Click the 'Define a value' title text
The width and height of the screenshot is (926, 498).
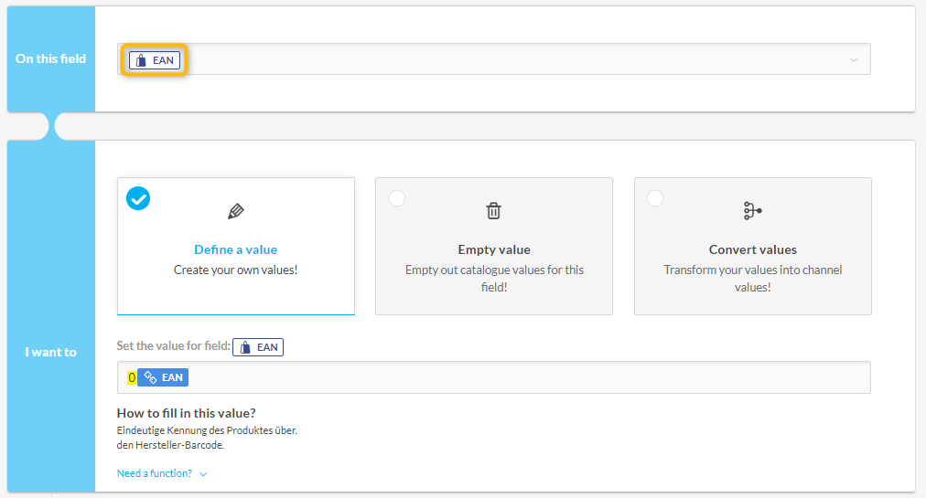[x=235, y=249]
